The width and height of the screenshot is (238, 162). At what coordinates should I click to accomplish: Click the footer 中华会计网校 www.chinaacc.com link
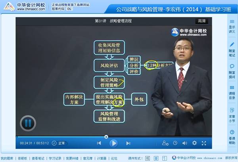point(197,158)
